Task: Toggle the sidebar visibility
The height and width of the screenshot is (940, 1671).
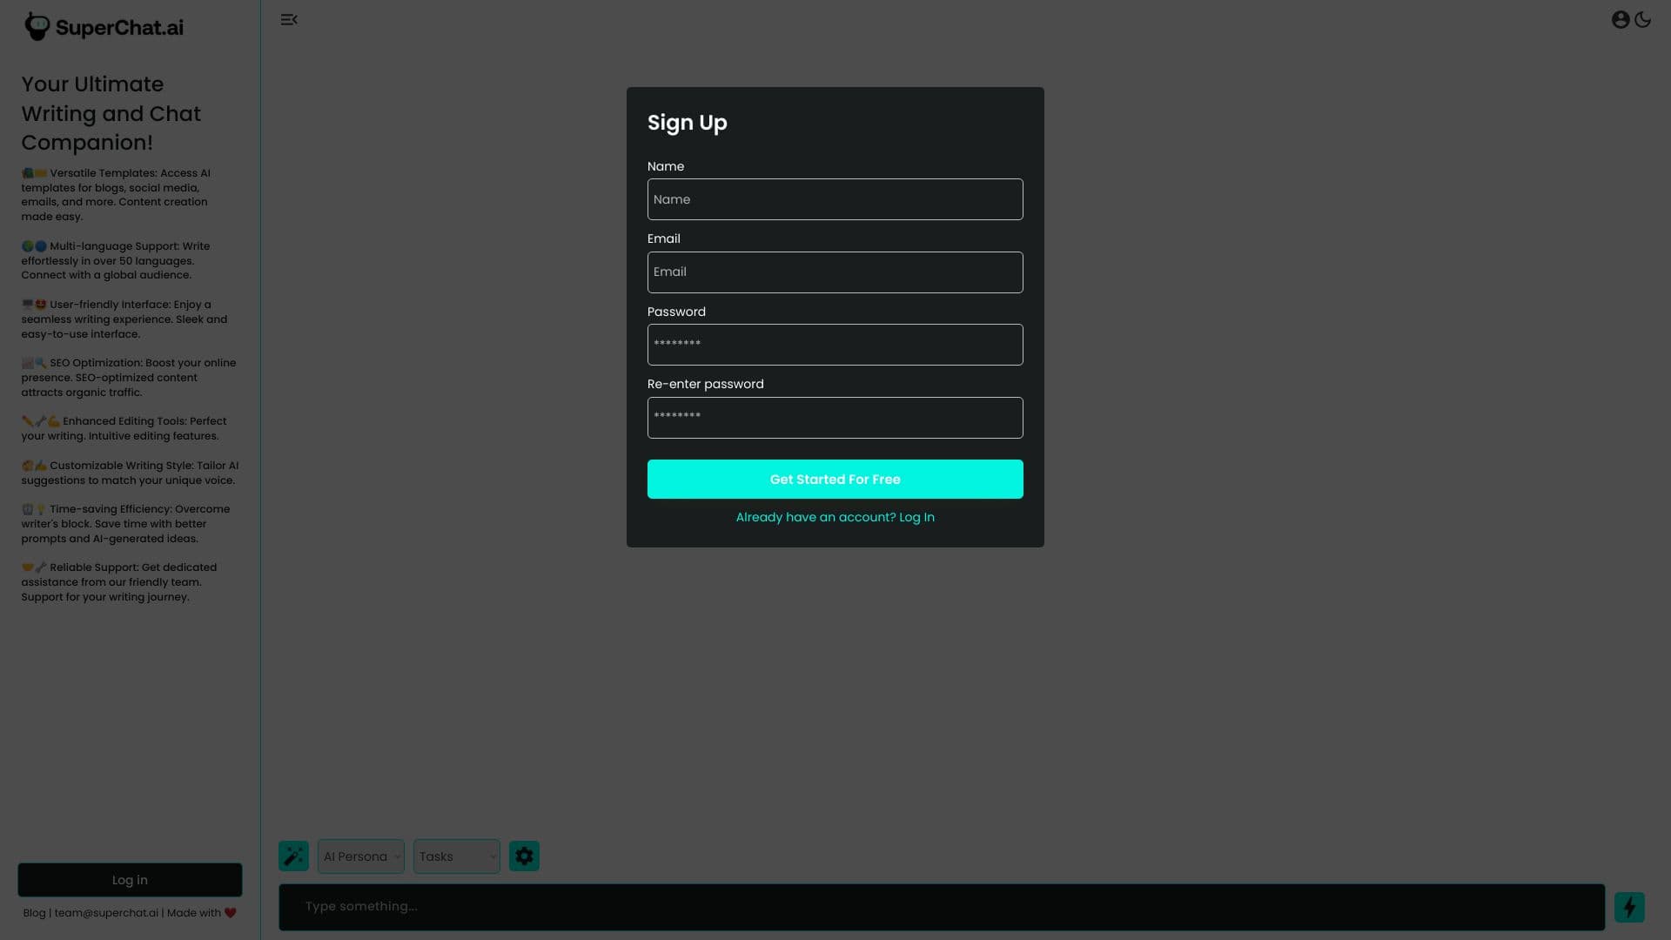Action: tap(288, 18)
